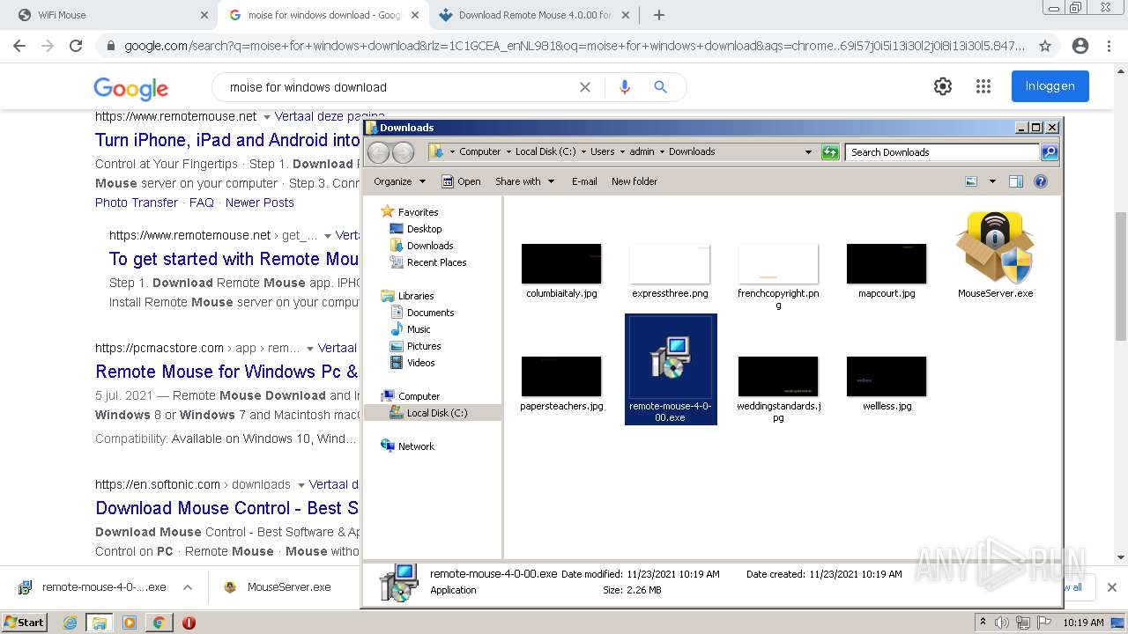Select Pictures library

point(423,346)
